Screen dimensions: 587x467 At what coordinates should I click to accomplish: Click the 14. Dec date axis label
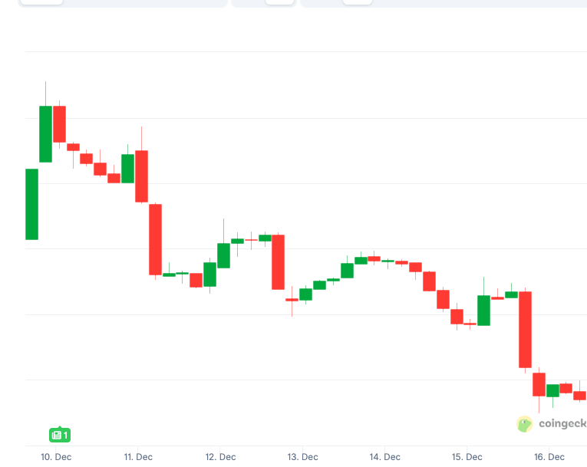(384, 457)
